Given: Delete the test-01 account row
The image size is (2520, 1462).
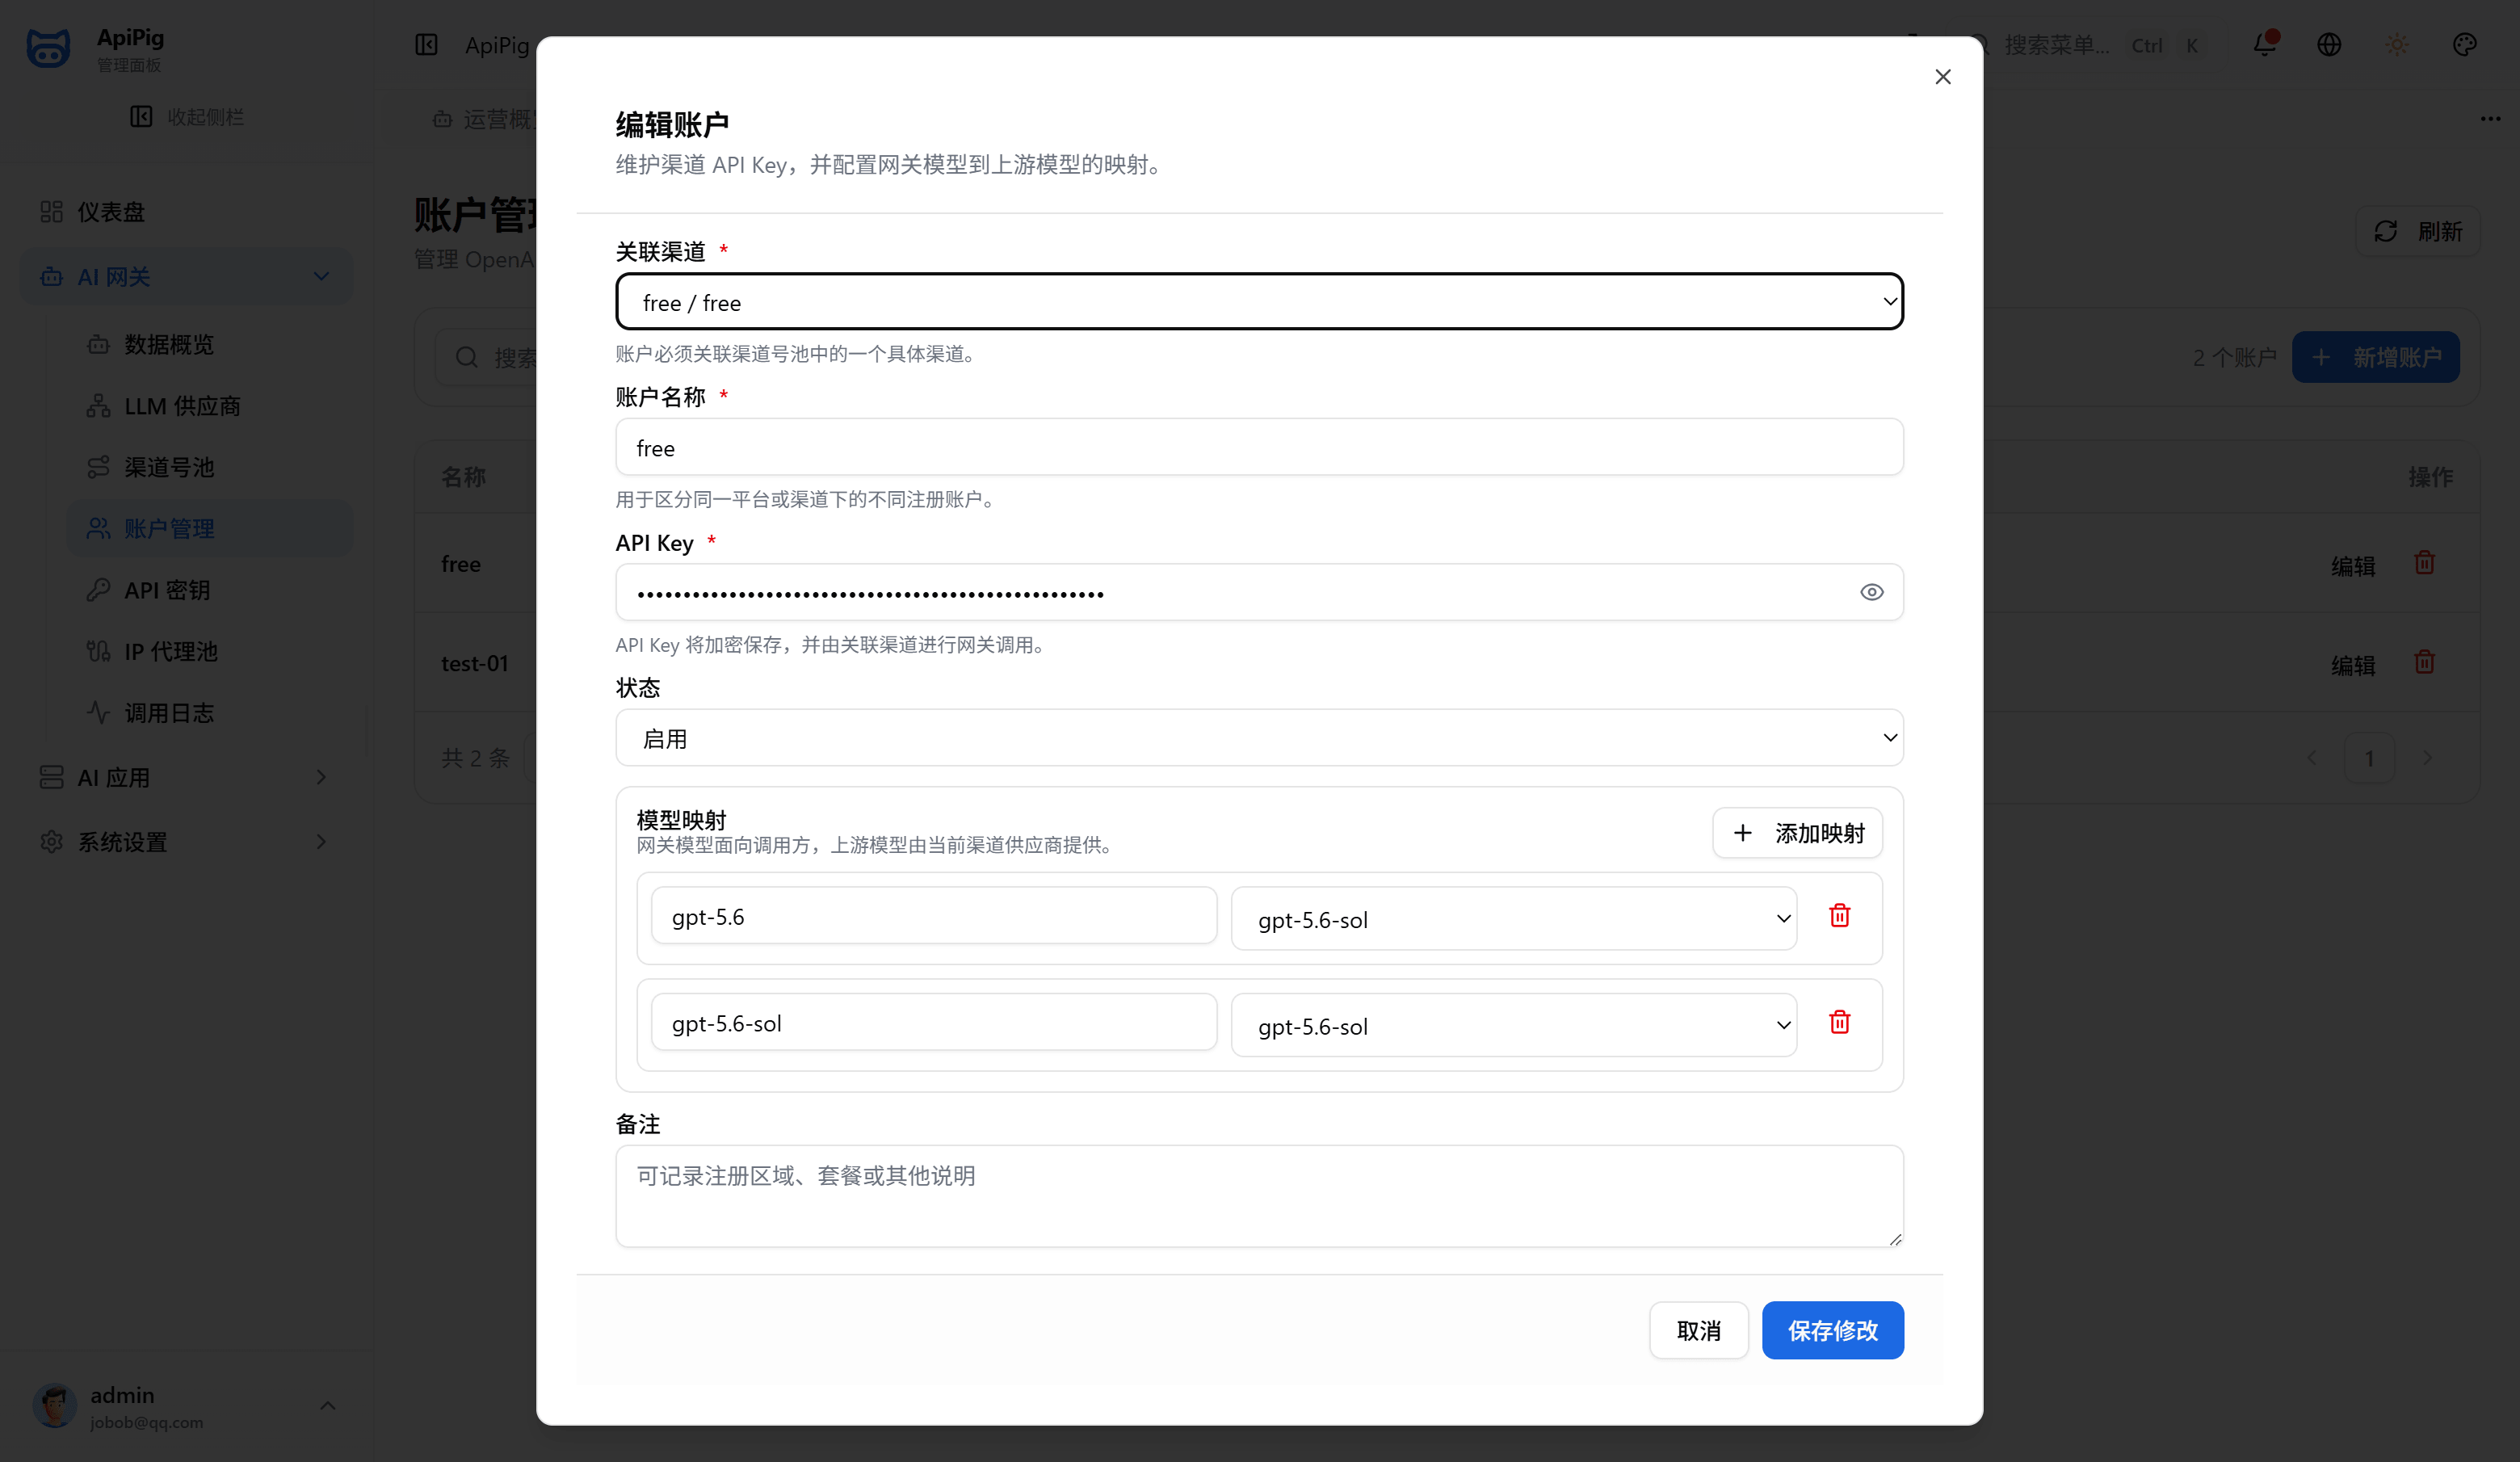Looking at the screenshot, I should click(2424, 662).
